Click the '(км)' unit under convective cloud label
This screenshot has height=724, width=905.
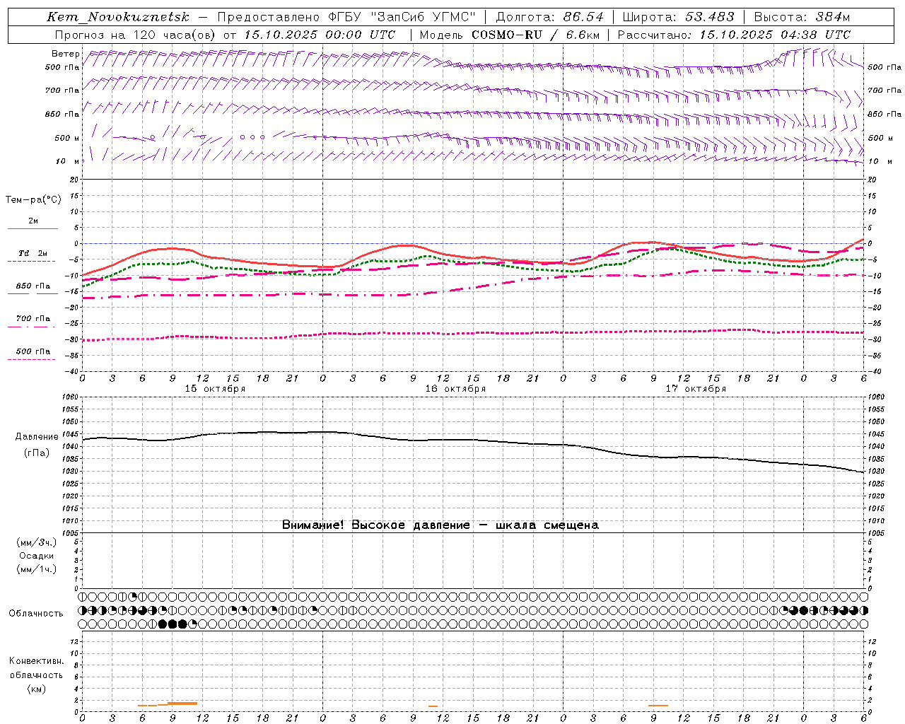point(37,689)
